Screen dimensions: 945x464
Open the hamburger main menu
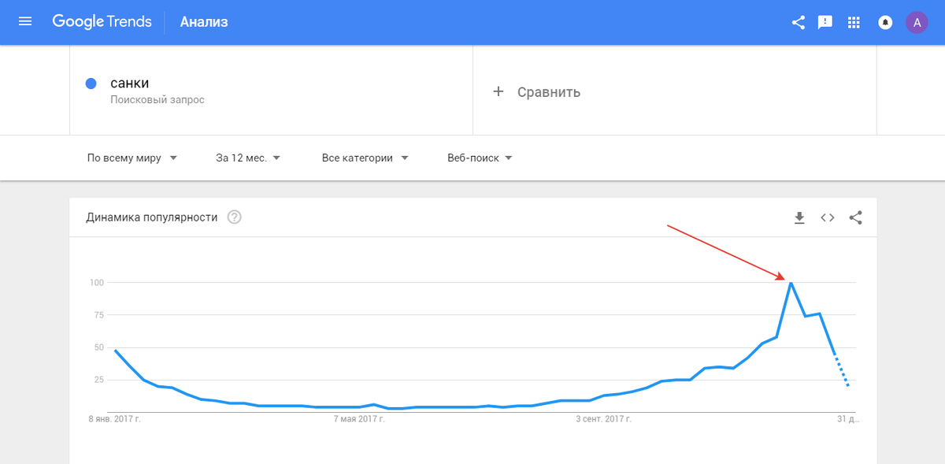pos(25,21)
